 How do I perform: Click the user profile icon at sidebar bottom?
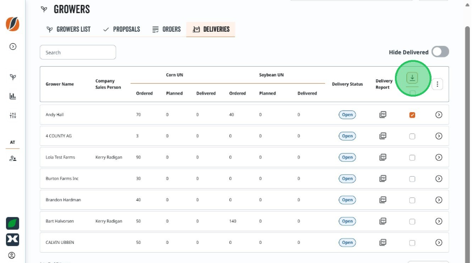11,255
